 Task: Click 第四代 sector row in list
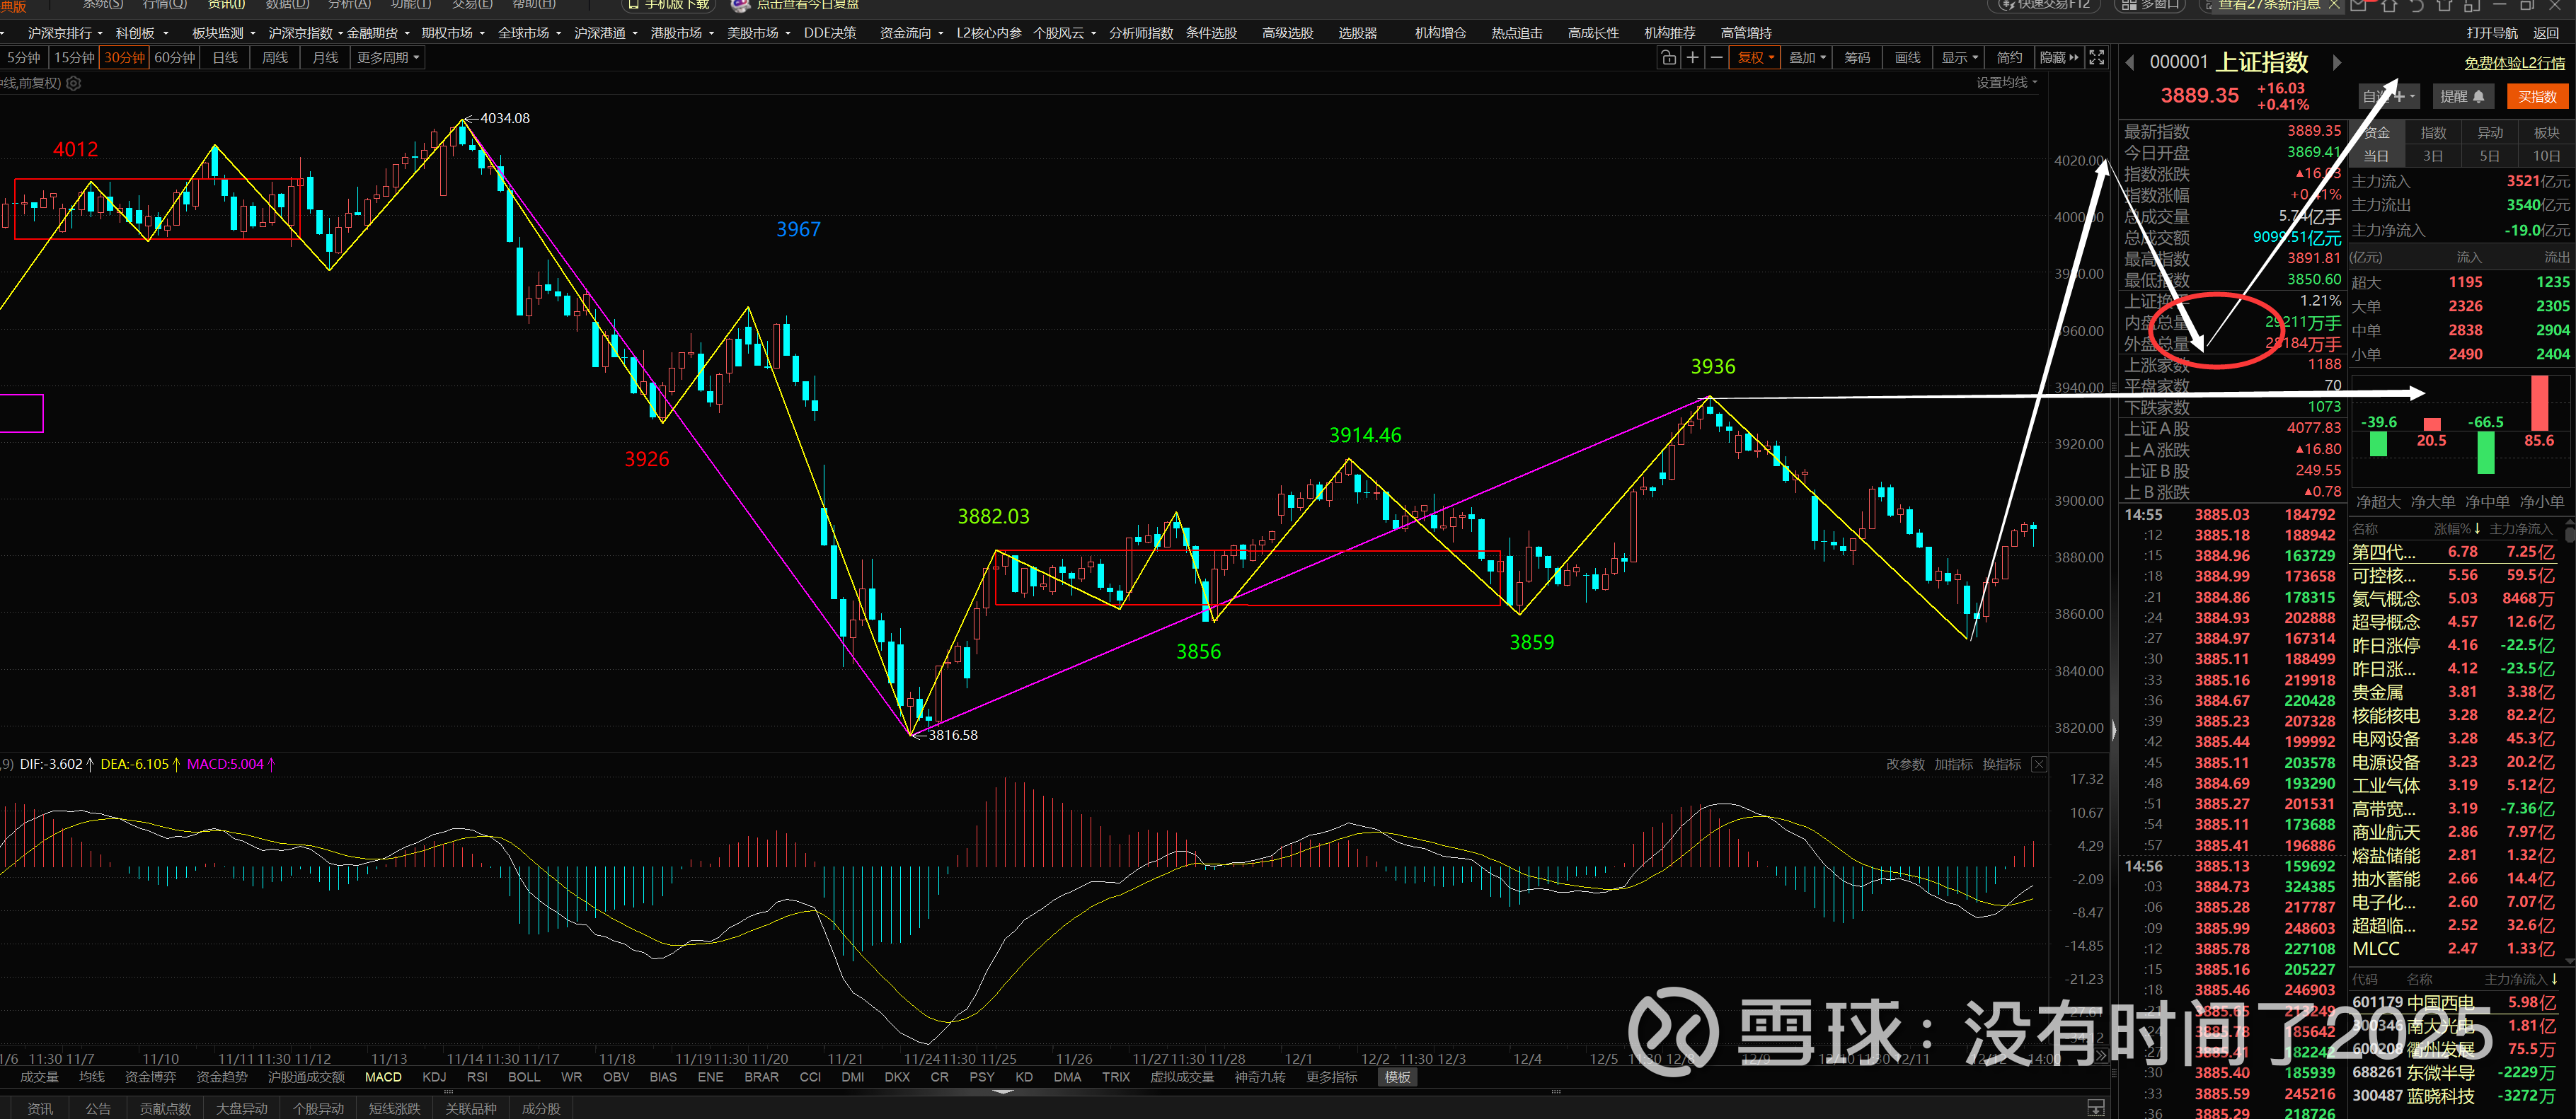(x=2383, y=552)
